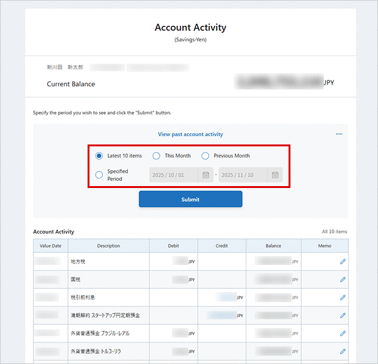Open calendar for the start date field
The image size is (378, 364).
[x=205, y=175]
